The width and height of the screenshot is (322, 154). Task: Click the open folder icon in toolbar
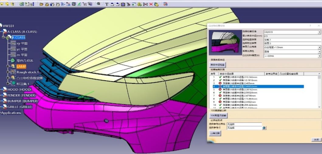pos(42,4)
